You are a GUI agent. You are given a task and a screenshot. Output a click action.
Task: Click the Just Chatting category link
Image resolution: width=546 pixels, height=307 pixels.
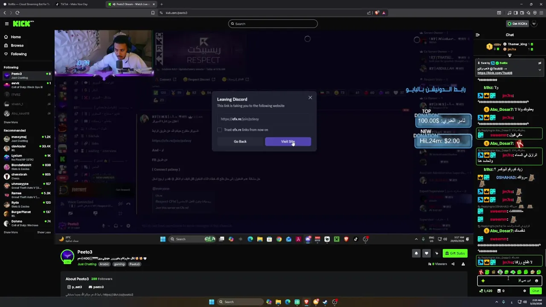point(87,264)
